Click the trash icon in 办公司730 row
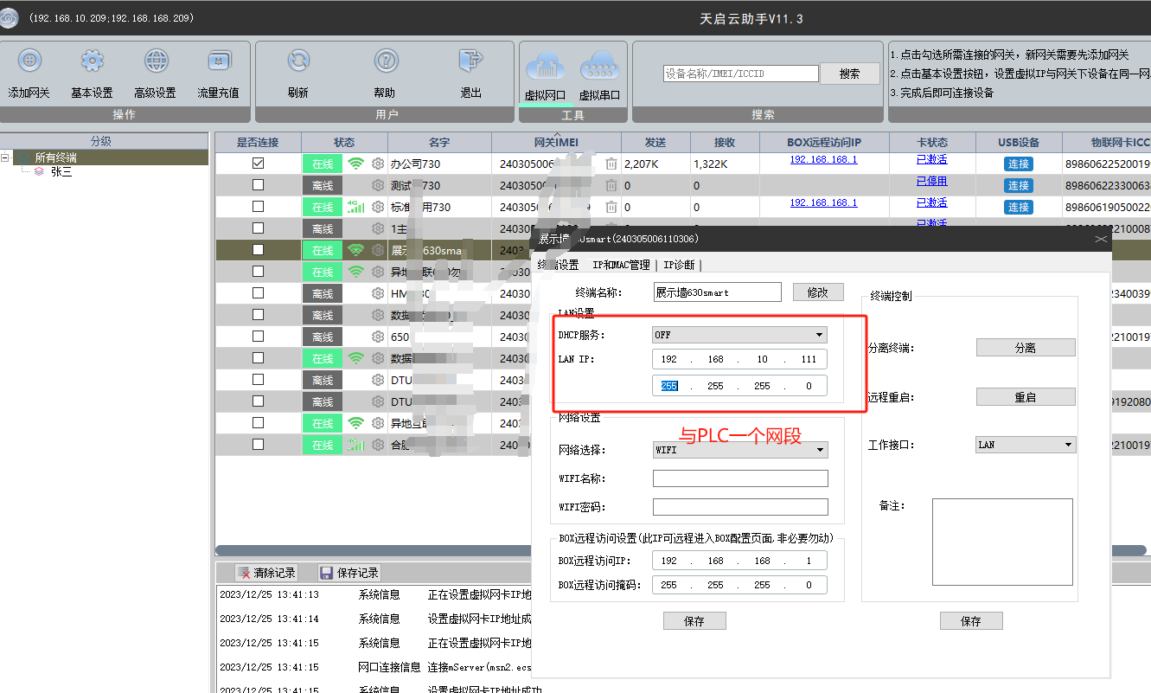Screen dimensions: 1151x693 611,164
